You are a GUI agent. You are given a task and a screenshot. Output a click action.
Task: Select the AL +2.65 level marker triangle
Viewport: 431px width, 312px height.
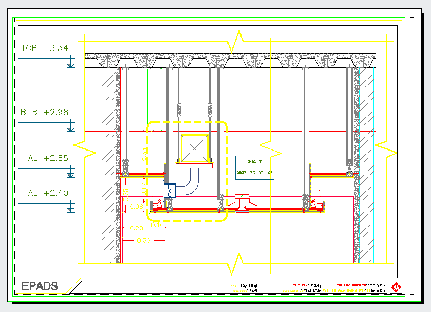[71, 173]
